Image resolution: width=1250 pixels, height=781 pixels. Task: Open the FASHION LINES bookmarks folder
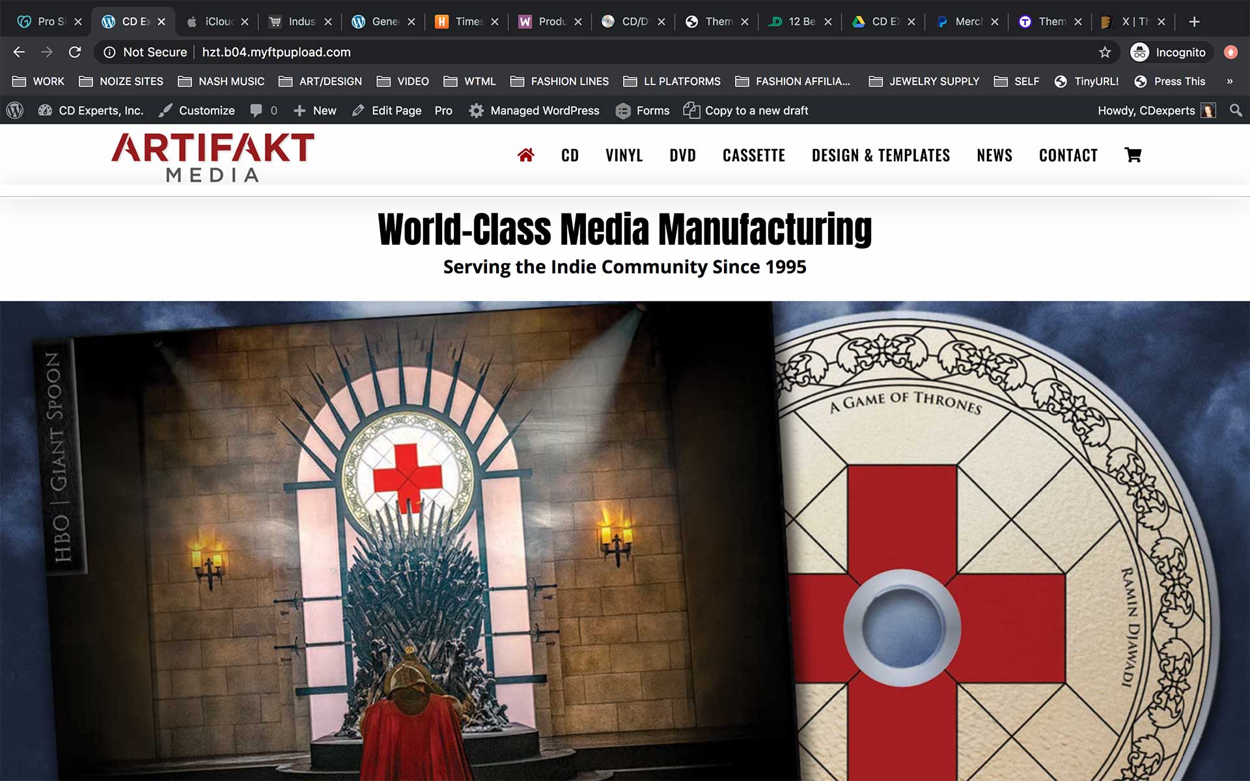pyautogui.click(x=559, y=81)
